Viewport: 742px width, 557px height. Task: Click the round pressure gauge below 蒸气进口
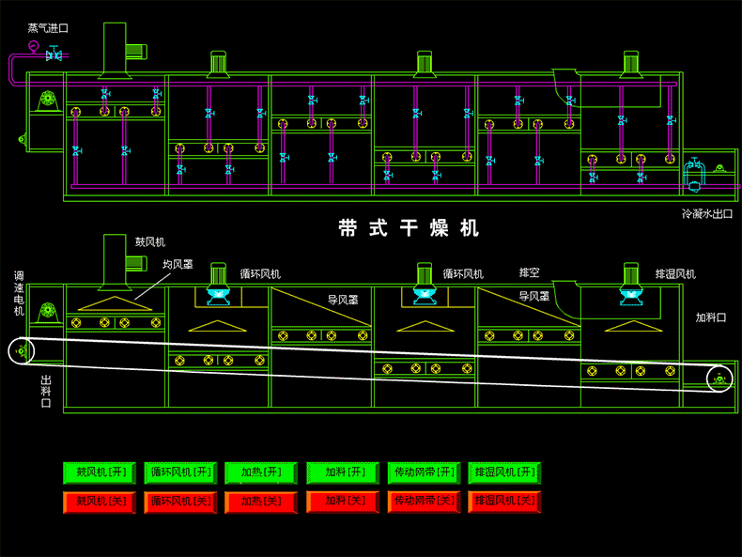[x=34, y=45]
